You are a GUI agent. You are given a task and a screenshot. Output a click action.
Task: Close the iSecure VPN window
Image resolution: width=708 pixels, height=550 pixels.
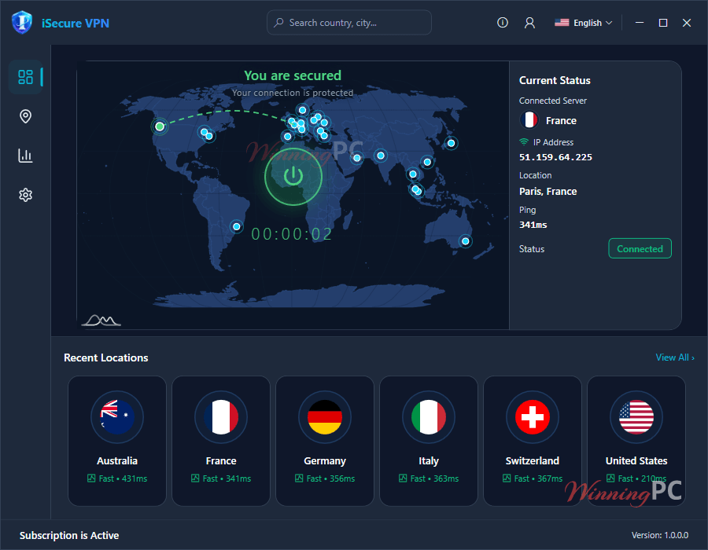coord(686,23)
